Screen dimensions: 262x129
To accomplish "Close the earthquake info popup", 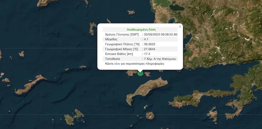I will click(180, 26).
